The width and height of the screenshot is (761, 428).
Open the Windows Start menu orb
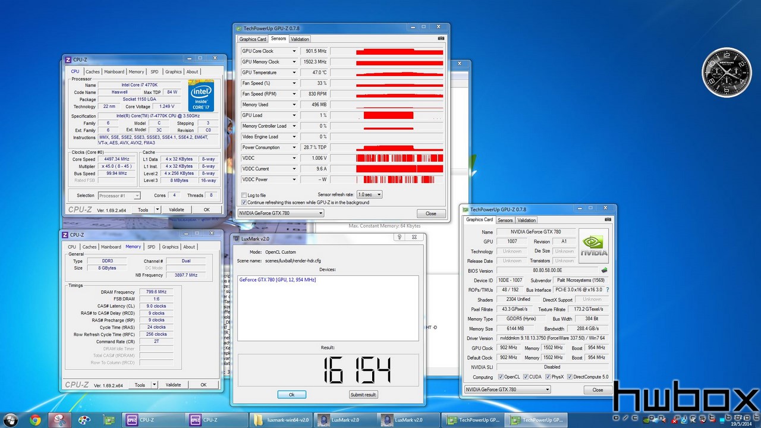[11, 420]
